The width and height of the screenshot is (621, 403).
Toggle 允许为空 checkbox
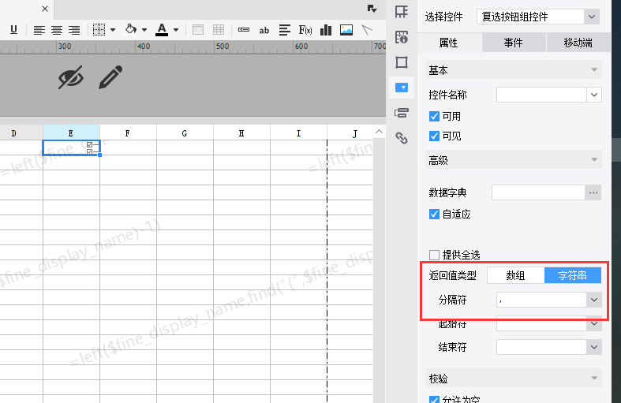click(434, 399)
